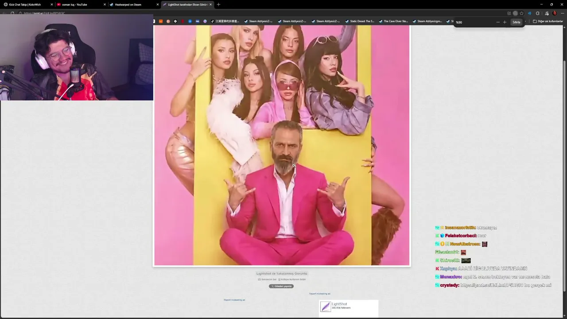Image resolution: width=567 pixels, height=319 pixels.
Task: Close the Kick Chat Takip tab
Action: click(x=51, y=4)
